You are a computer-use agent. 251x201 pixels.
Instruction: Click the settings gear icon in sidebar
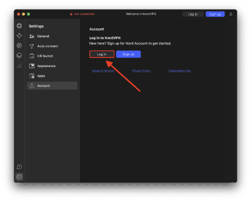point(19,177)
